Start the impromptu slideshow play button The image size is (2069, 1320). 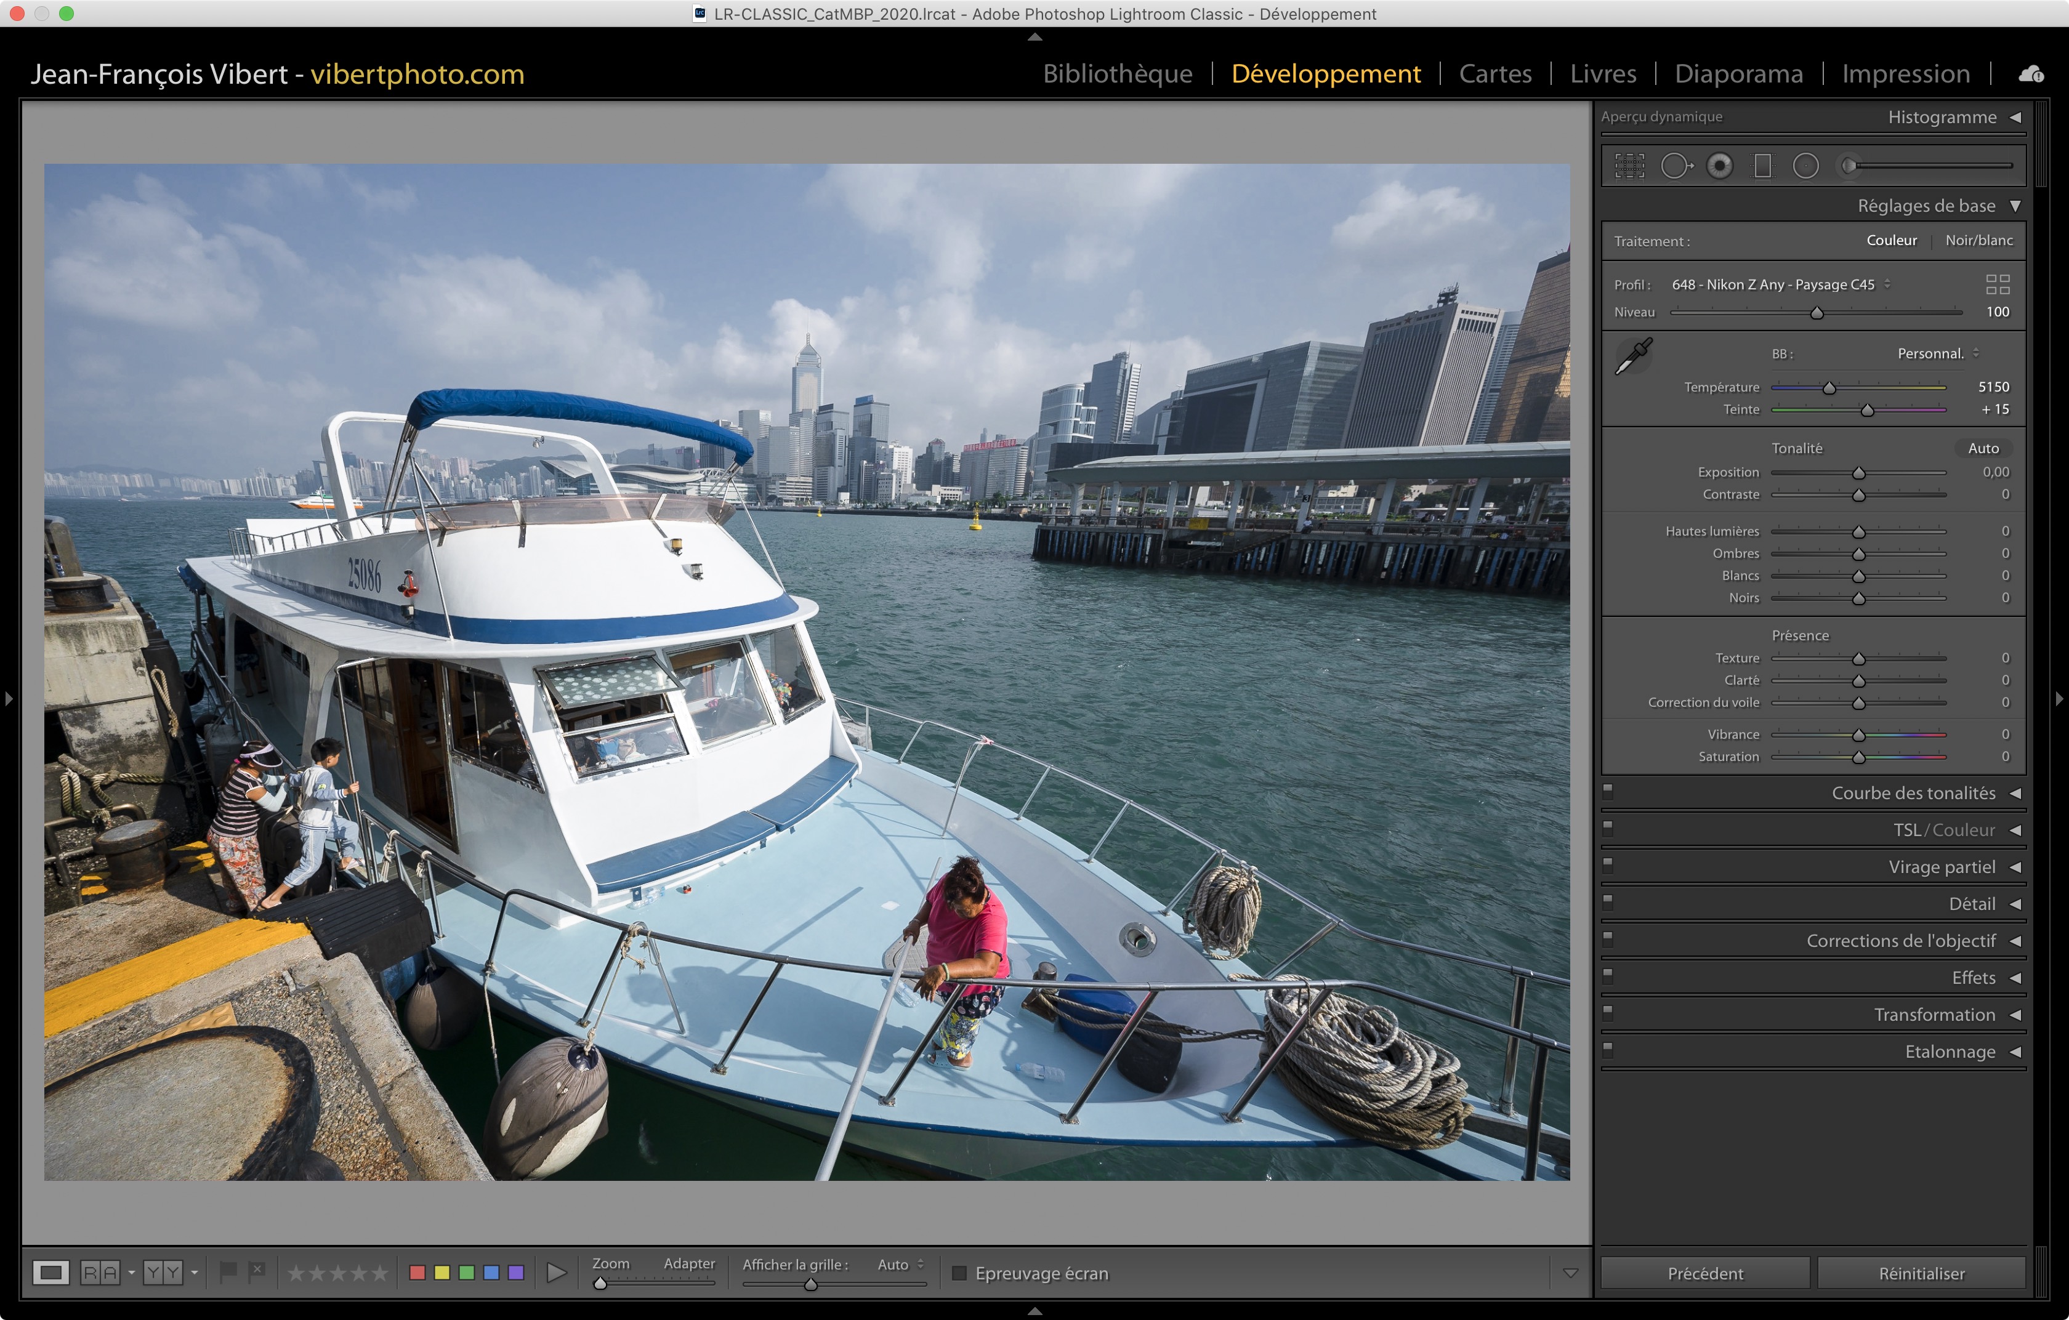click(557, 1272)
